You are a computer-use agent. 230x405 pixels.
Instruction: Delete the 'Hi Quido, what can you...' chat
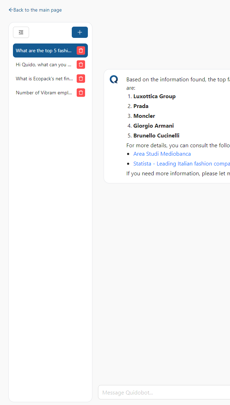pos(81,65)
